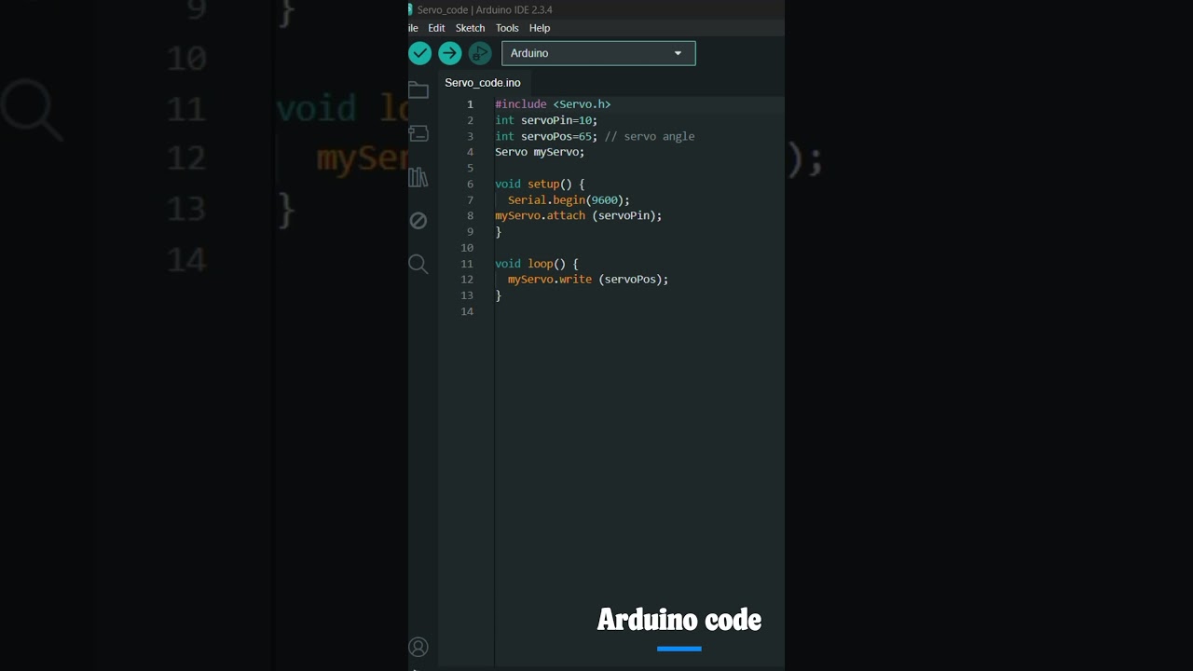Viewport: 1193px width, 671px height.
Task: Open the Boards Manager sidebar icon
Action: pyautogui.click(x=418, y=133)
